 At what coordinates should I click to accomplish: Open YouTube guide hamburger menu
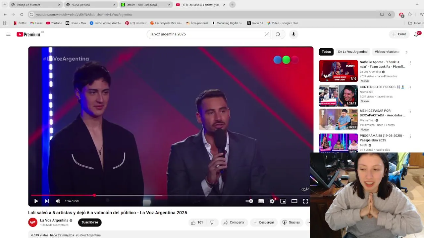pos(8,34)
